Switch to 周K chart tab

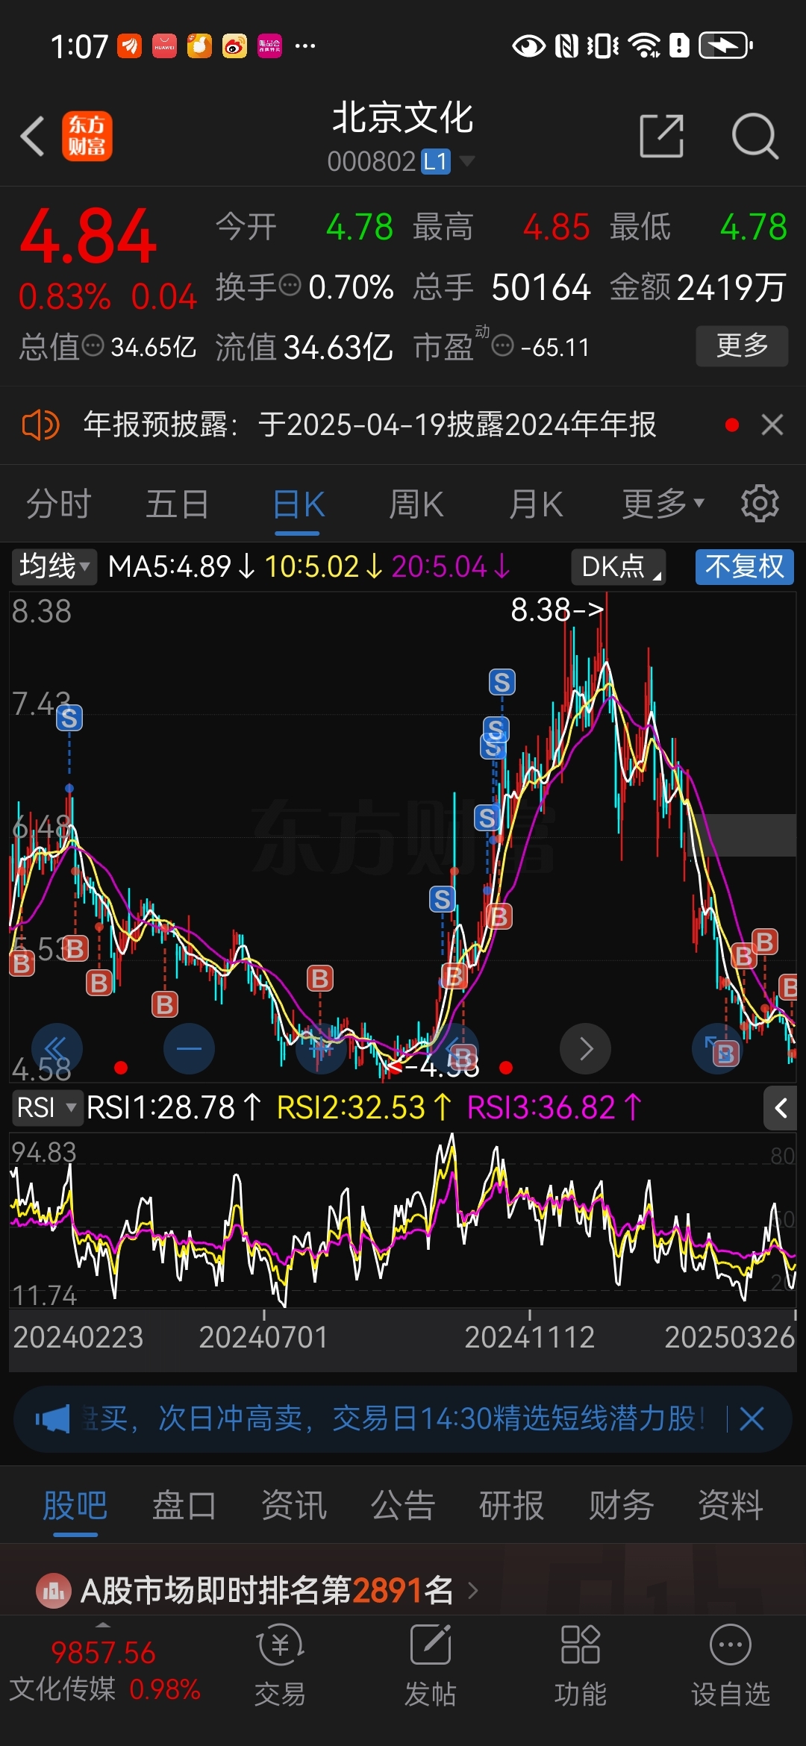(416, 504)
